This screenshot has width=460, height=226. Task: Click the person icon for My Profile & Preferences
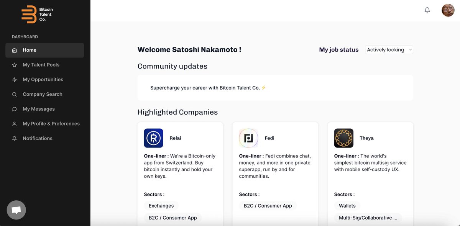(x=15, y=124)
